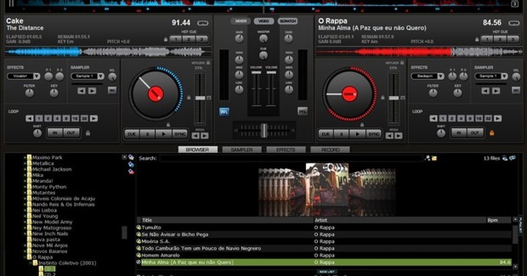This screenshot has width=527, height=276.
Task: Toggle left deck hot cue lock
Action: click(x=166, y=40)
